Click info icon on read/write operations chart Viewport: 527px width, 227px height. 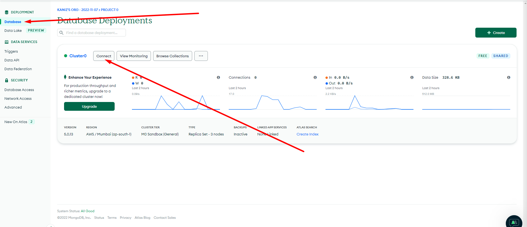(218, 78)
